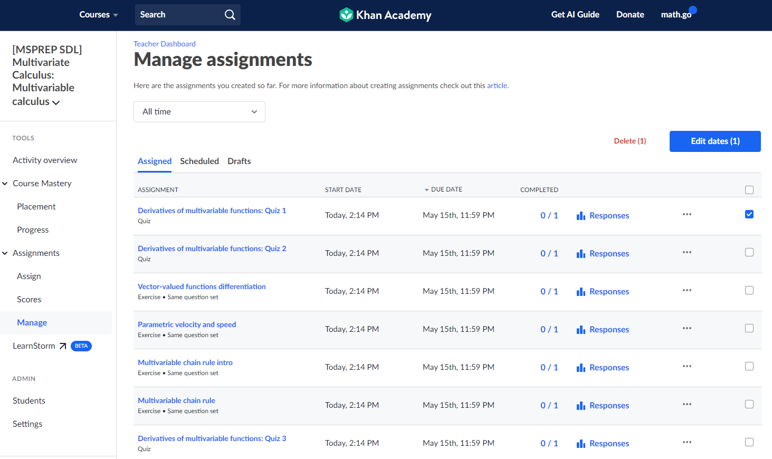772x459 pixels.
Task: Click the bar chart icon for Multivariable chain rule
Action: coord(581,405)
